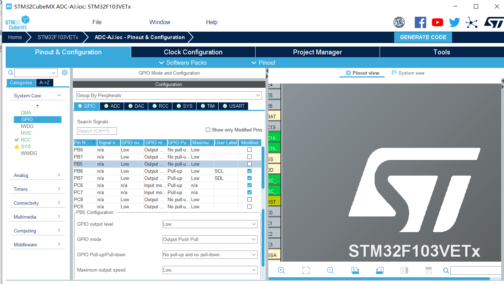Click the Search Signals input field

click(97, 131)
